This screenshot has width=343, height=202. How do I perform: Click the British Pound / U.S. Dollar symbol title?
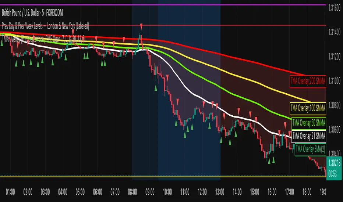[32, 13]
